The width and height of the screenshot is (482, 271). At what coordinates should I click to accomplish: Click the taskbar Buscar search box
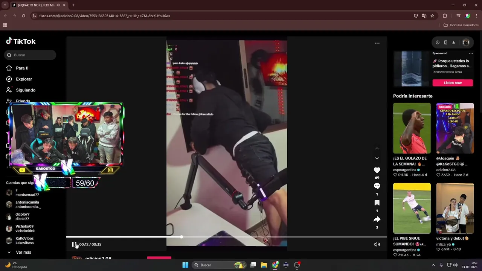click(x=219, y=265)
